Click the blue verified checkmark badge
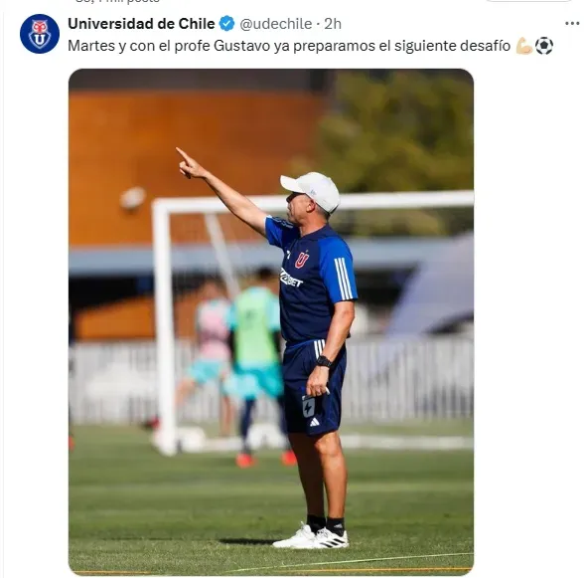587x578 pixels. (x=226, y=24)
